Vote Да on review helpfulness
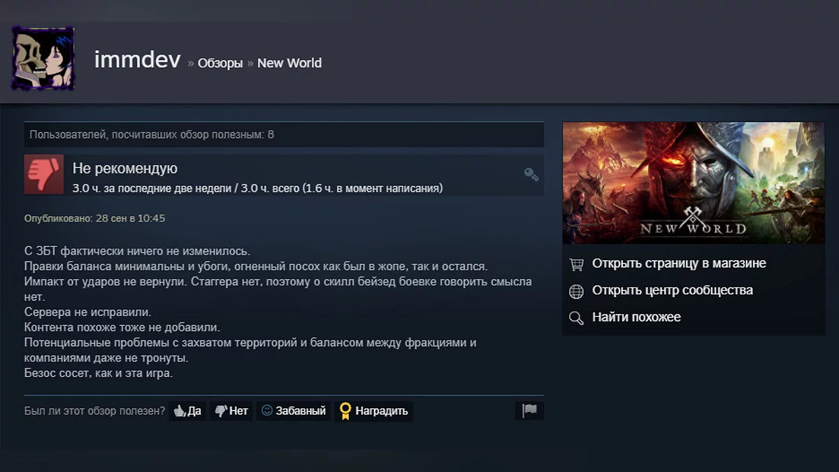 pos(187,411)
